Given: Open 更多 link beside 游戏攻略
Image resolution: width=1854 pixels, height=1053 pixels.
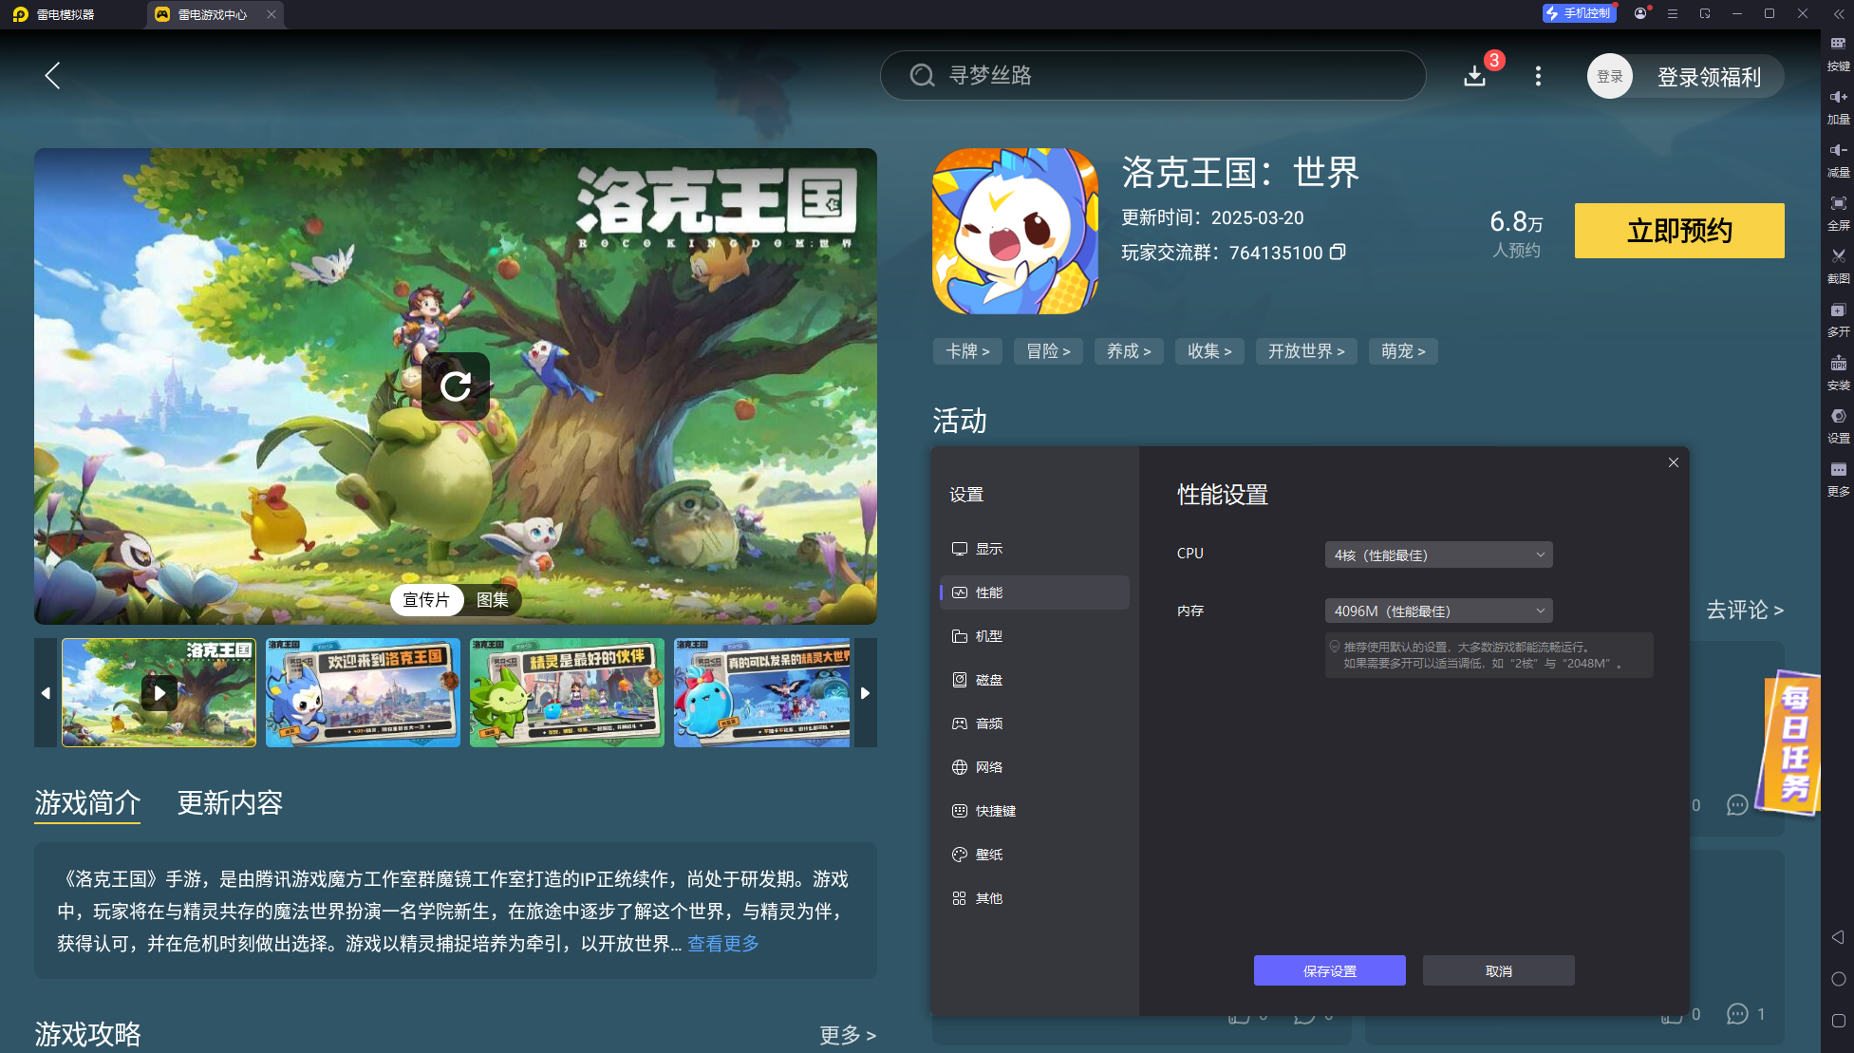Looking at the screenshot, I should click(848, 1034).
